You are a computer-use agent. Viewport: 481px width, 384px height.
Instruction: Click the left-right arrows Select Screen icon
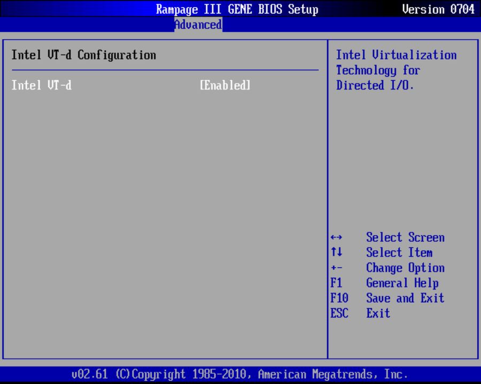pos(337,237)
